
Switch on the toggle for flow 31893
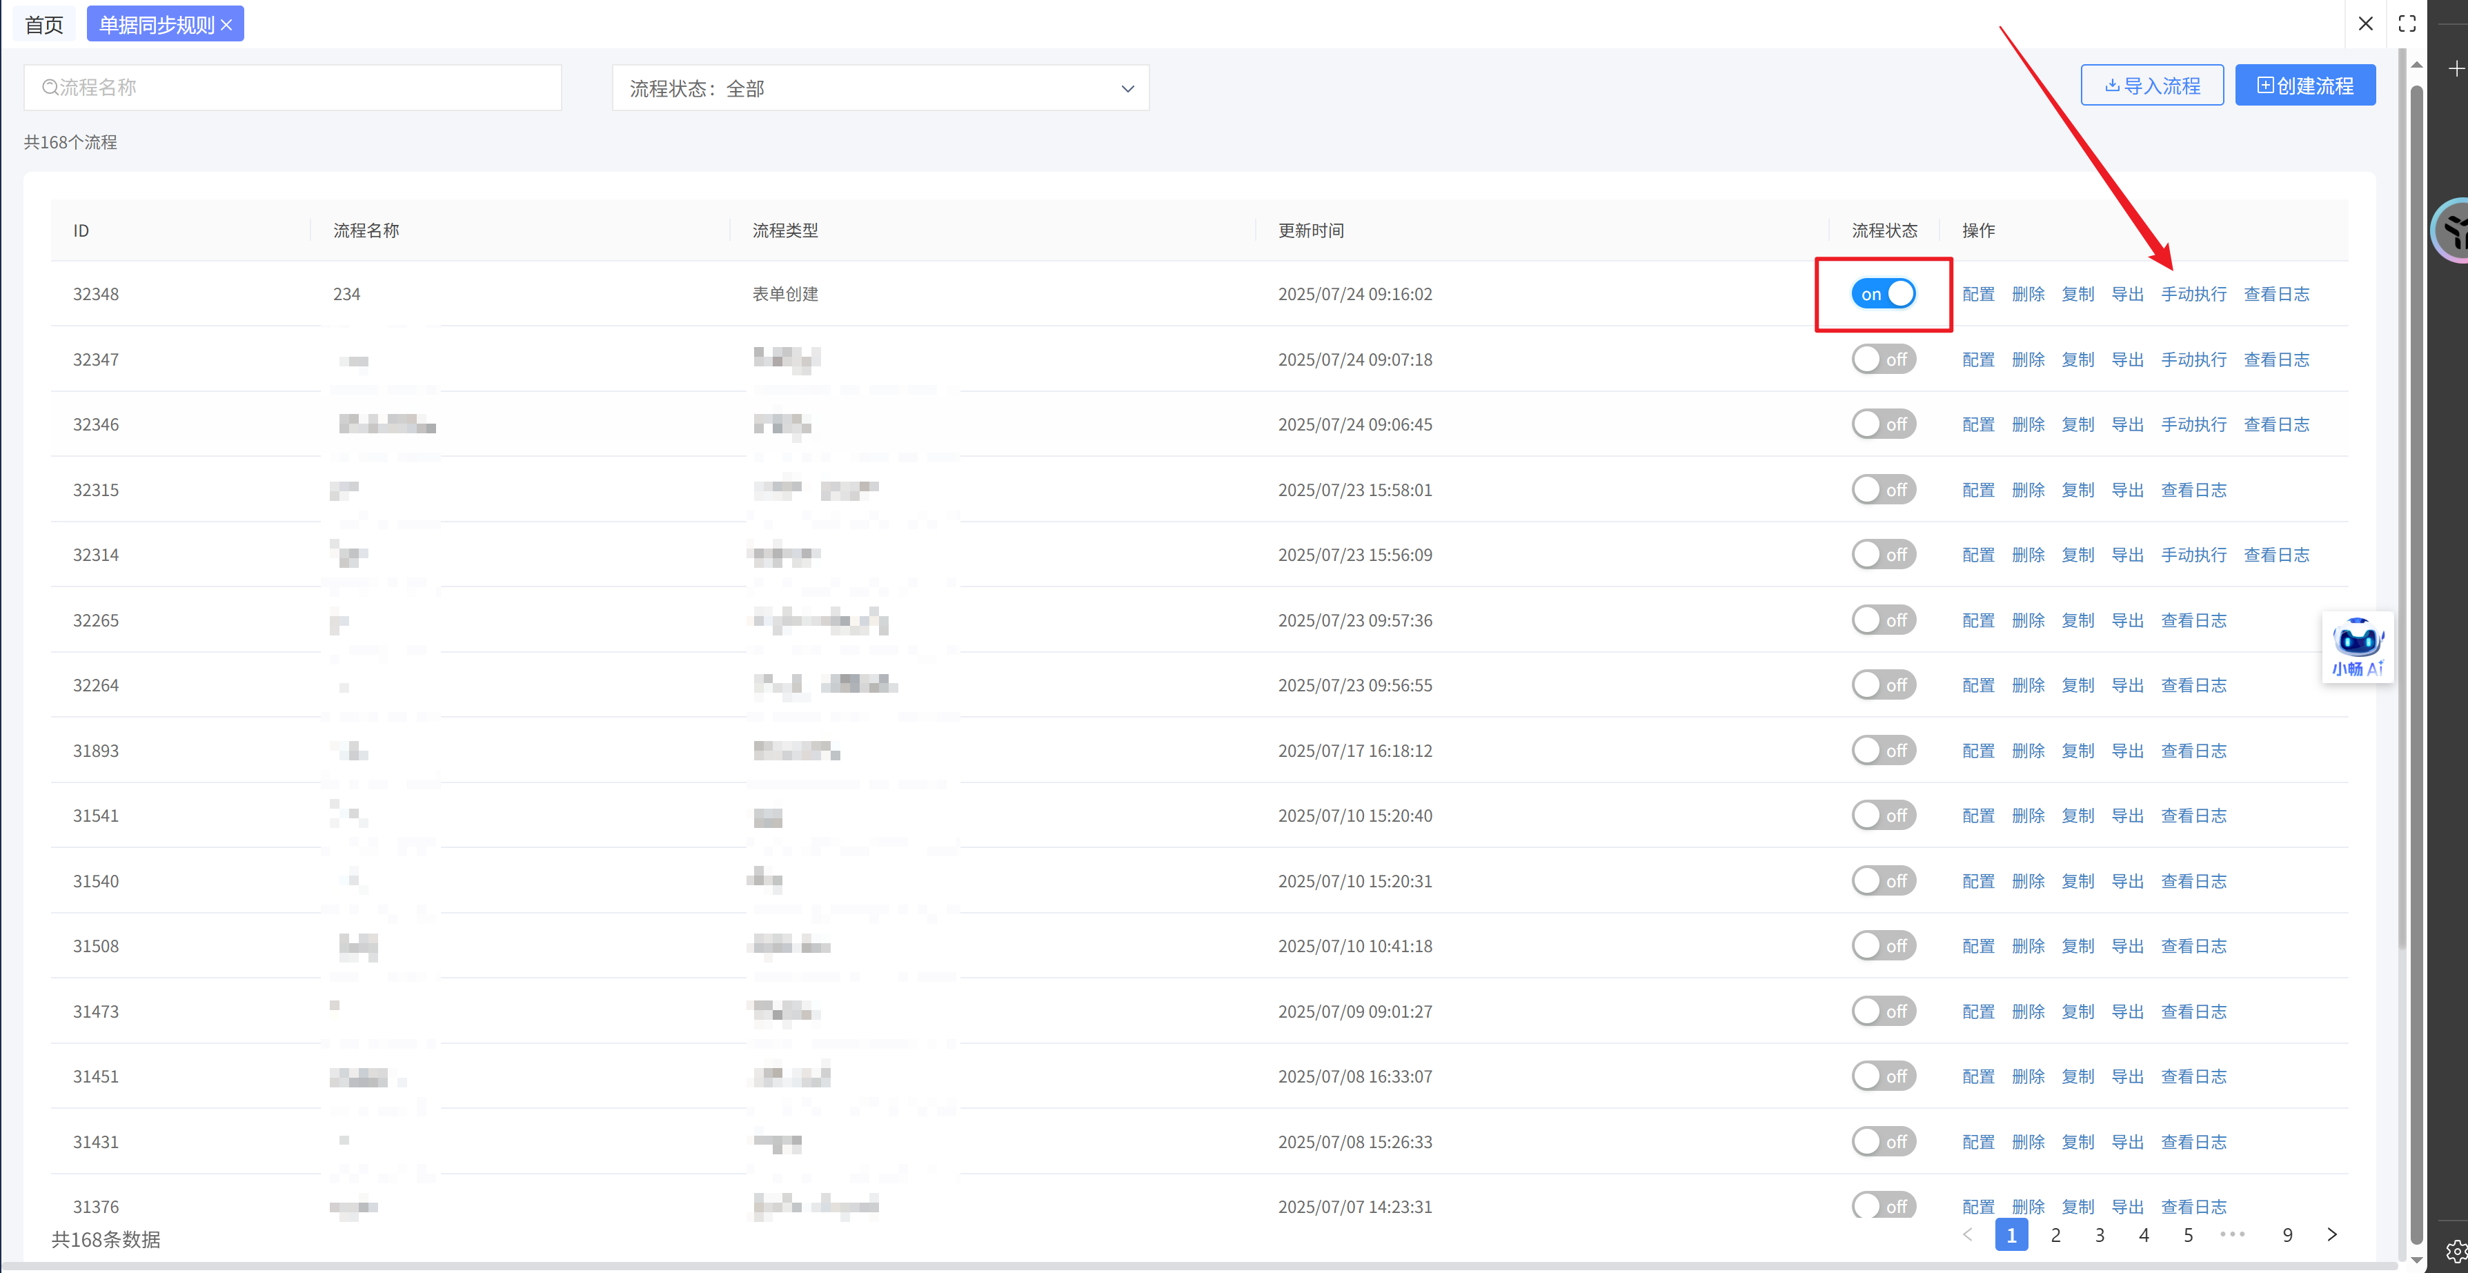(x=1883, y=751)
